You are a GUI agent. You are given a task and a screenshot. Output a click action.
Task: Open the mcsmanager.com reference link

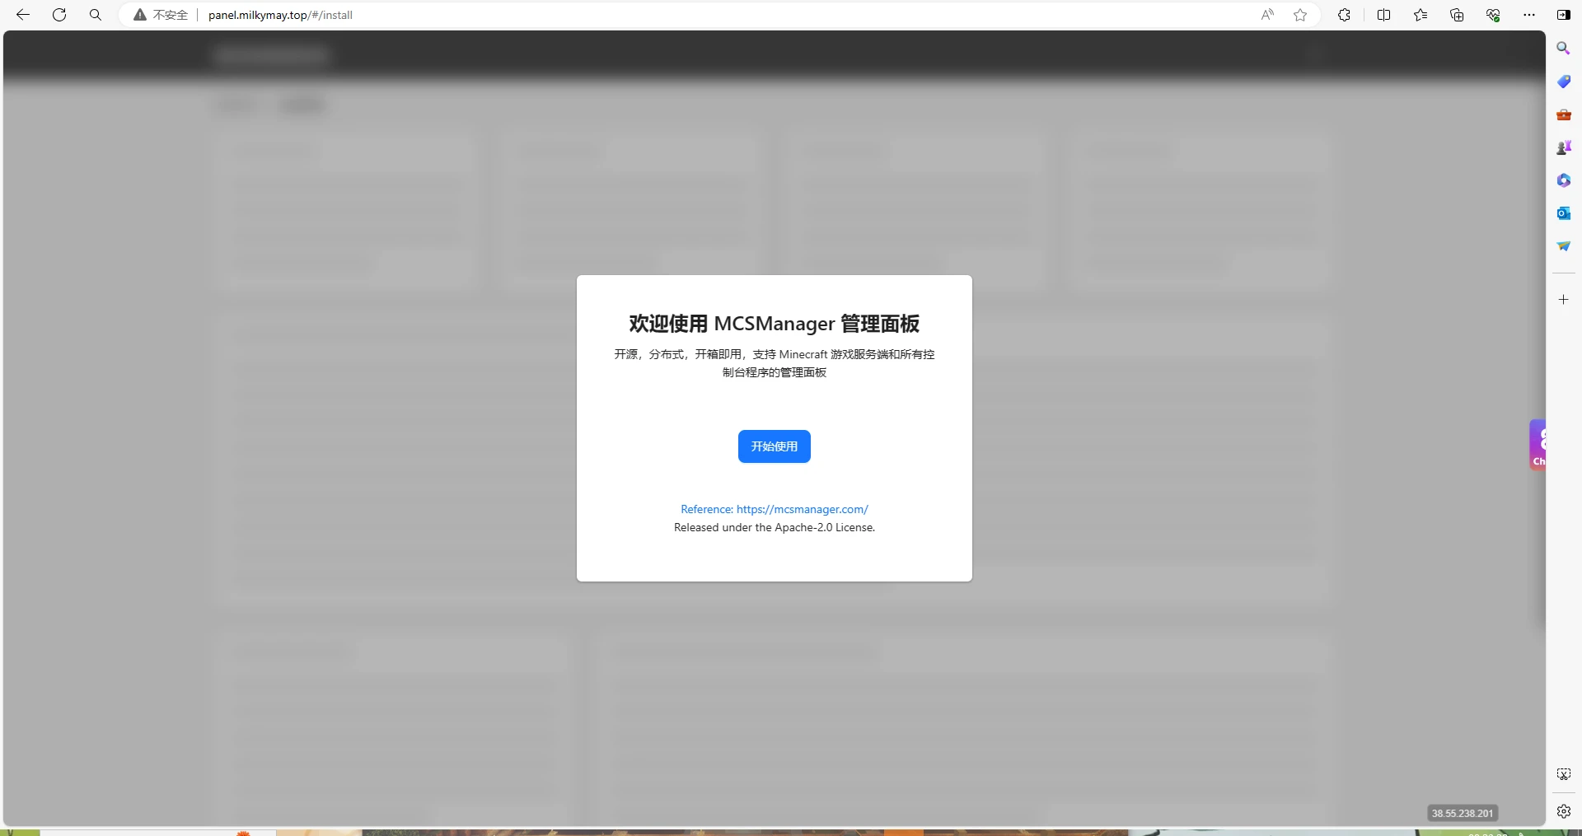(x=774, y=509)
